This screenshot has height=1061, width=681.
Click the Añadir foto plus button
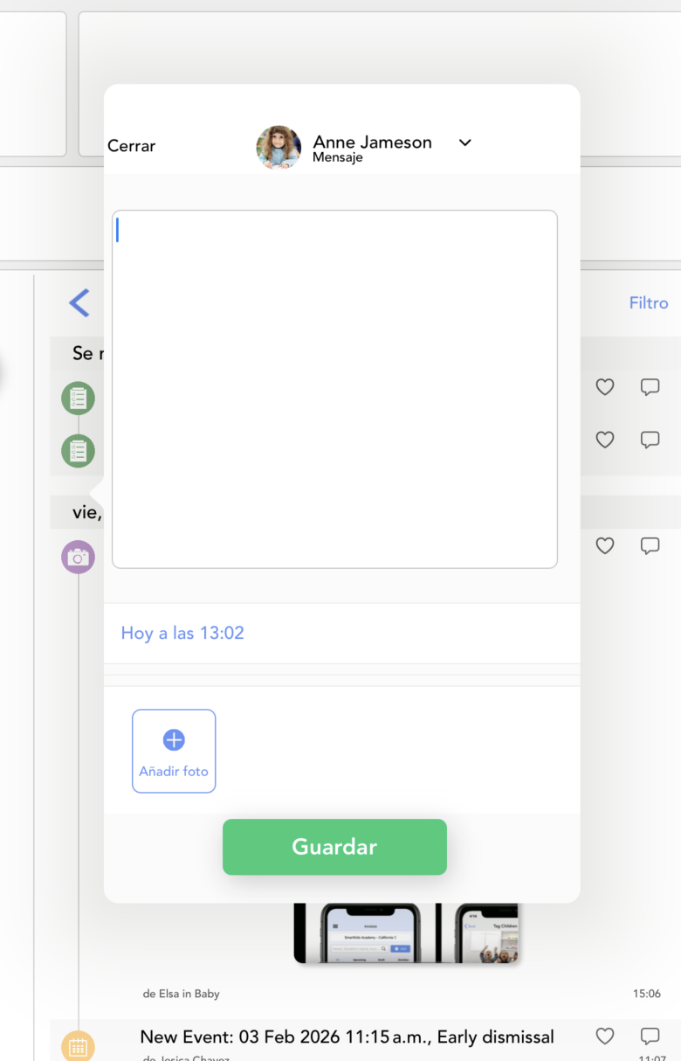pos(174,751)
